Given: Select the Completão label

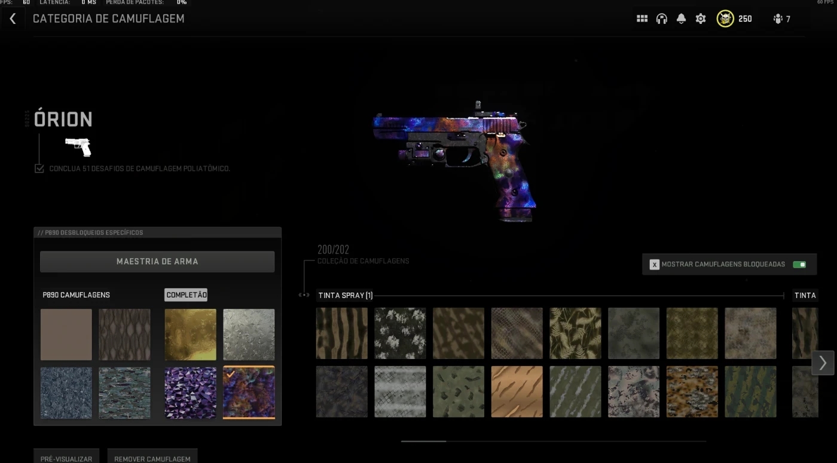Looking at the screenshot, I should pos(186,295).
